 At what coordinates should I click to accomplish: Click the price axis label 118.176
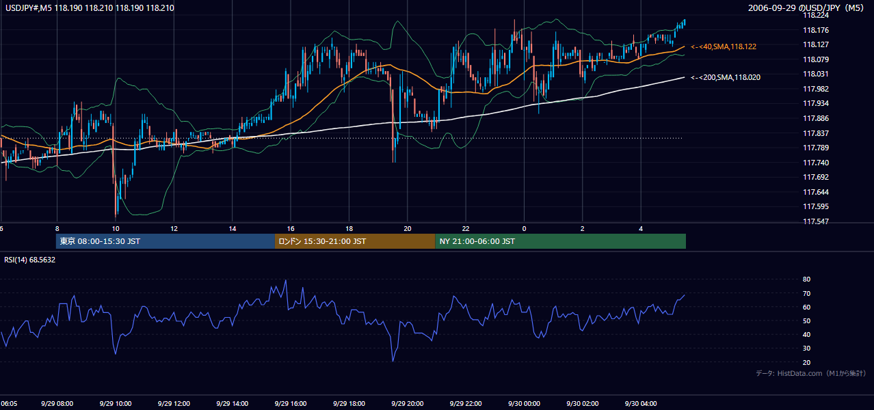816,30
